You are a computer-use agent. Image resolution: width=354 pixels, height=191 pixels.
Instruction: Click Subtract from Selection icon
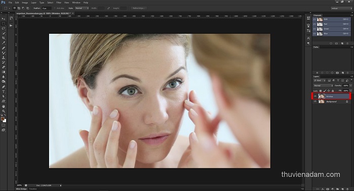23,8
